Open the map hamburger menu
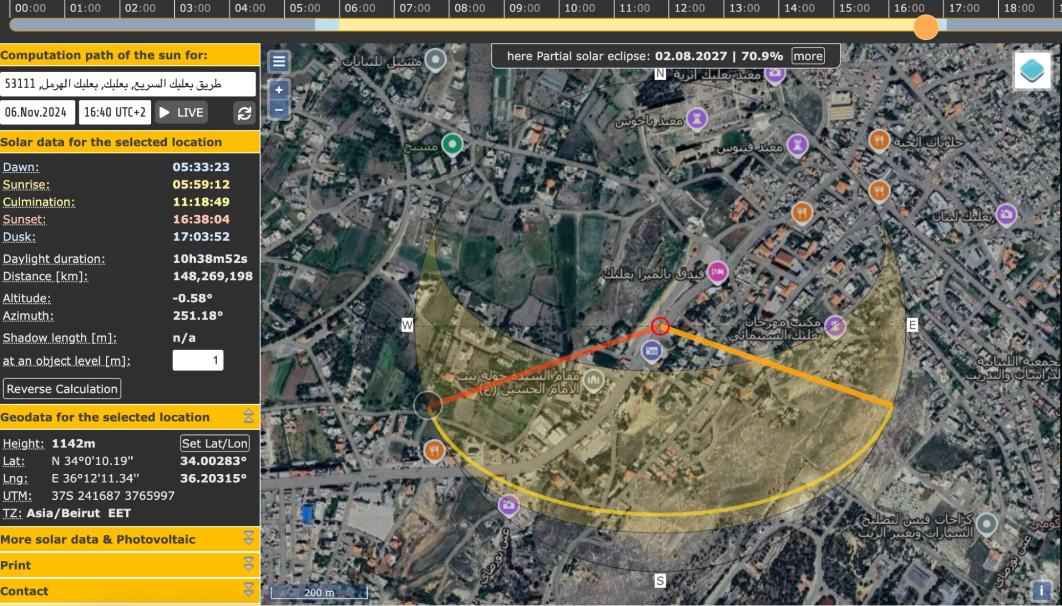1062x606 pixels. 279,62
